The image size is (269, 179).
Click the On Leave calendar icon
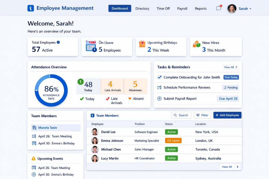click(91, 46)
